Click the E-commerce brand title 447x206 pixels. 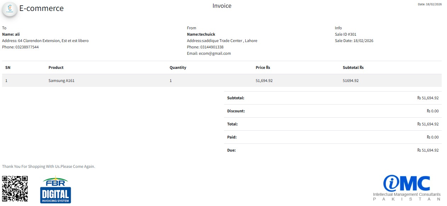coord(41,8)
